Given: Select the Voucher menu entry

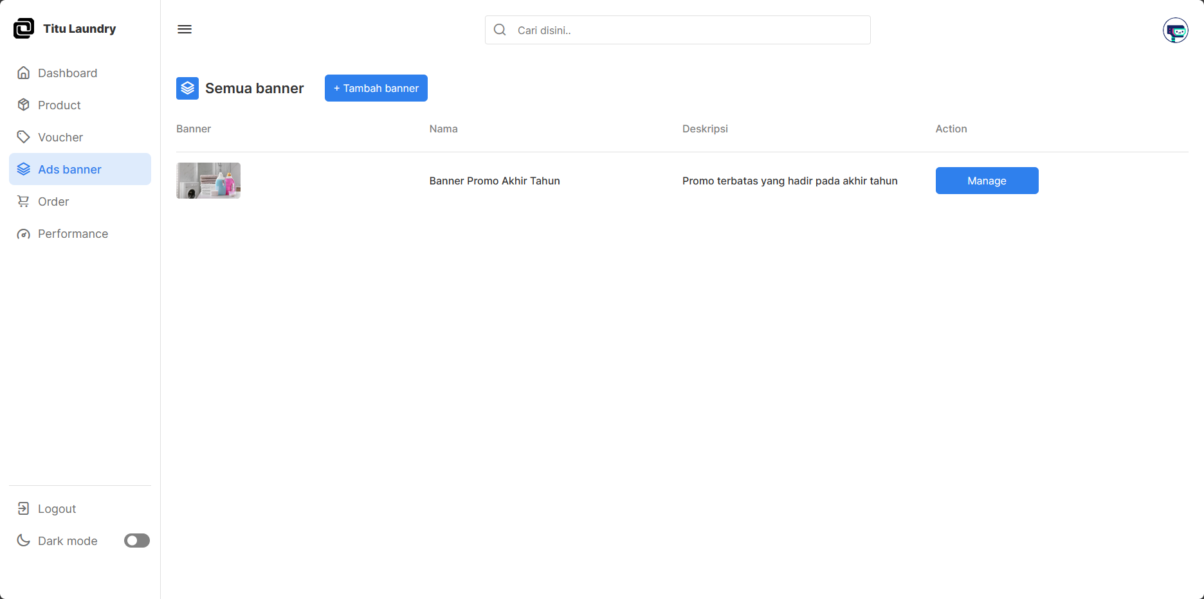Looking at the screenshot, I should [60, 137].
